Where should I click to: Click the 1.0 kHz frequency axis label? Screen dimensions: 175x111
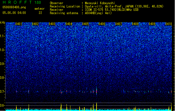2,50
